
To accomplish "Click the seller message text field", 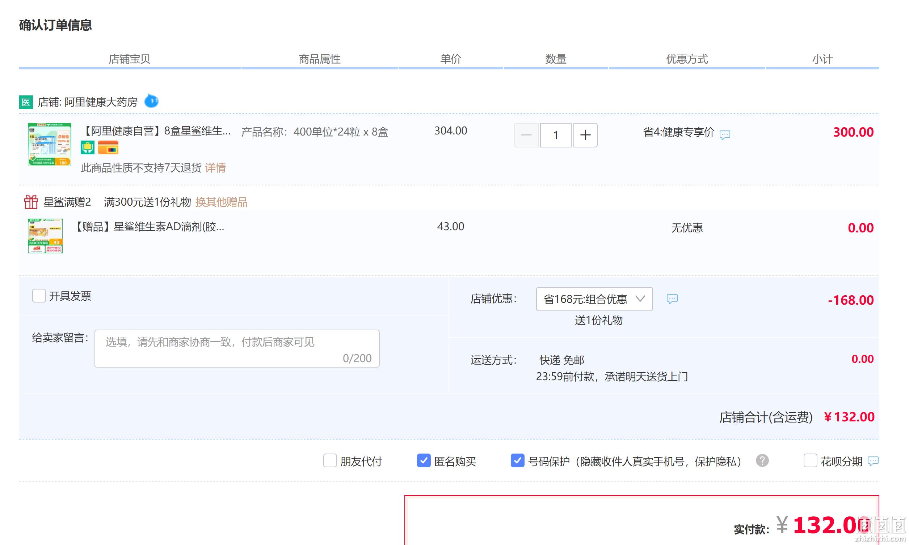I will (x=237, y=348).
